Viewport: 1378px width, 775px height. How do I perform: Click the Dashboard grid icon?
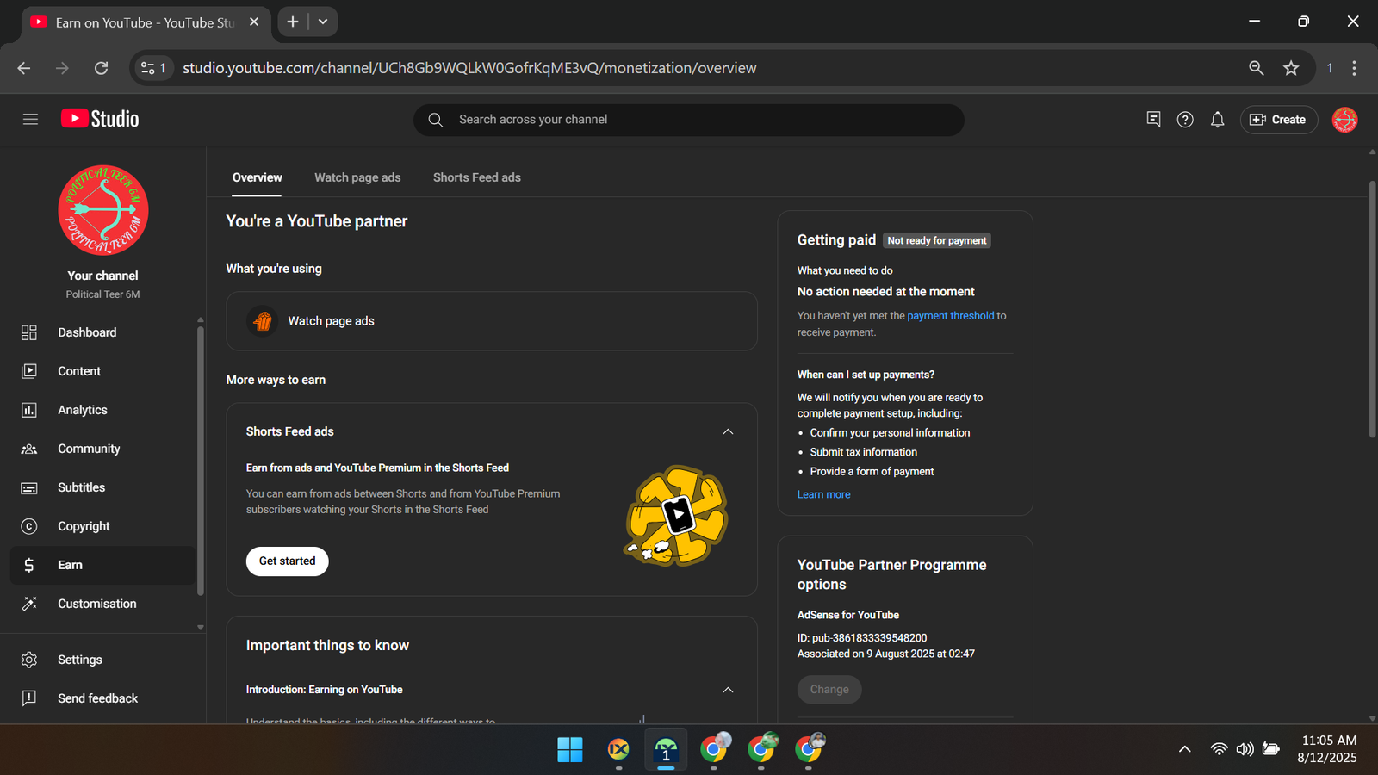point(29,332)
